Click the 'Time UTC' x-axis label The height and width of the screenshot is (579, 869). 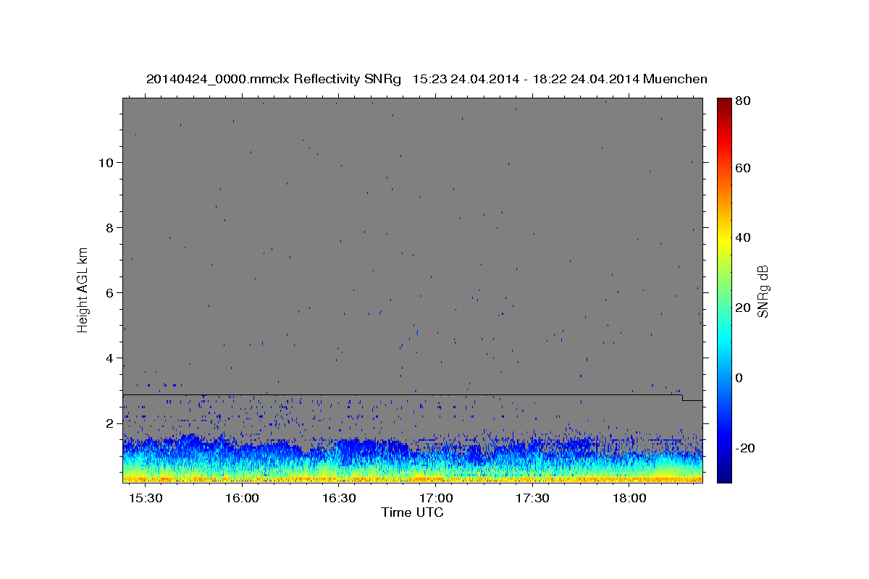(x=412, y=512)
